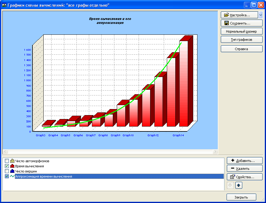Click the Graph4 axis label

click(53, 135)
